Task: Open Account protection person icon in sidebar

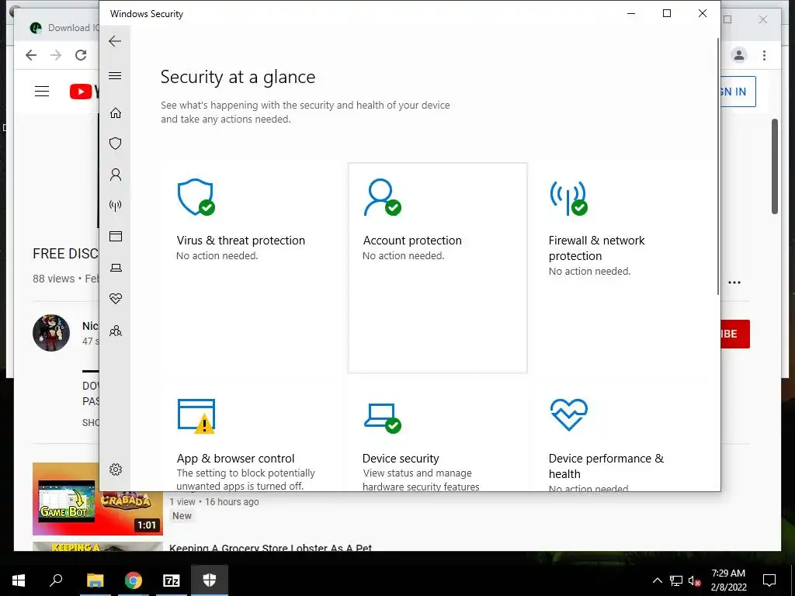Action: click(116, 175)
